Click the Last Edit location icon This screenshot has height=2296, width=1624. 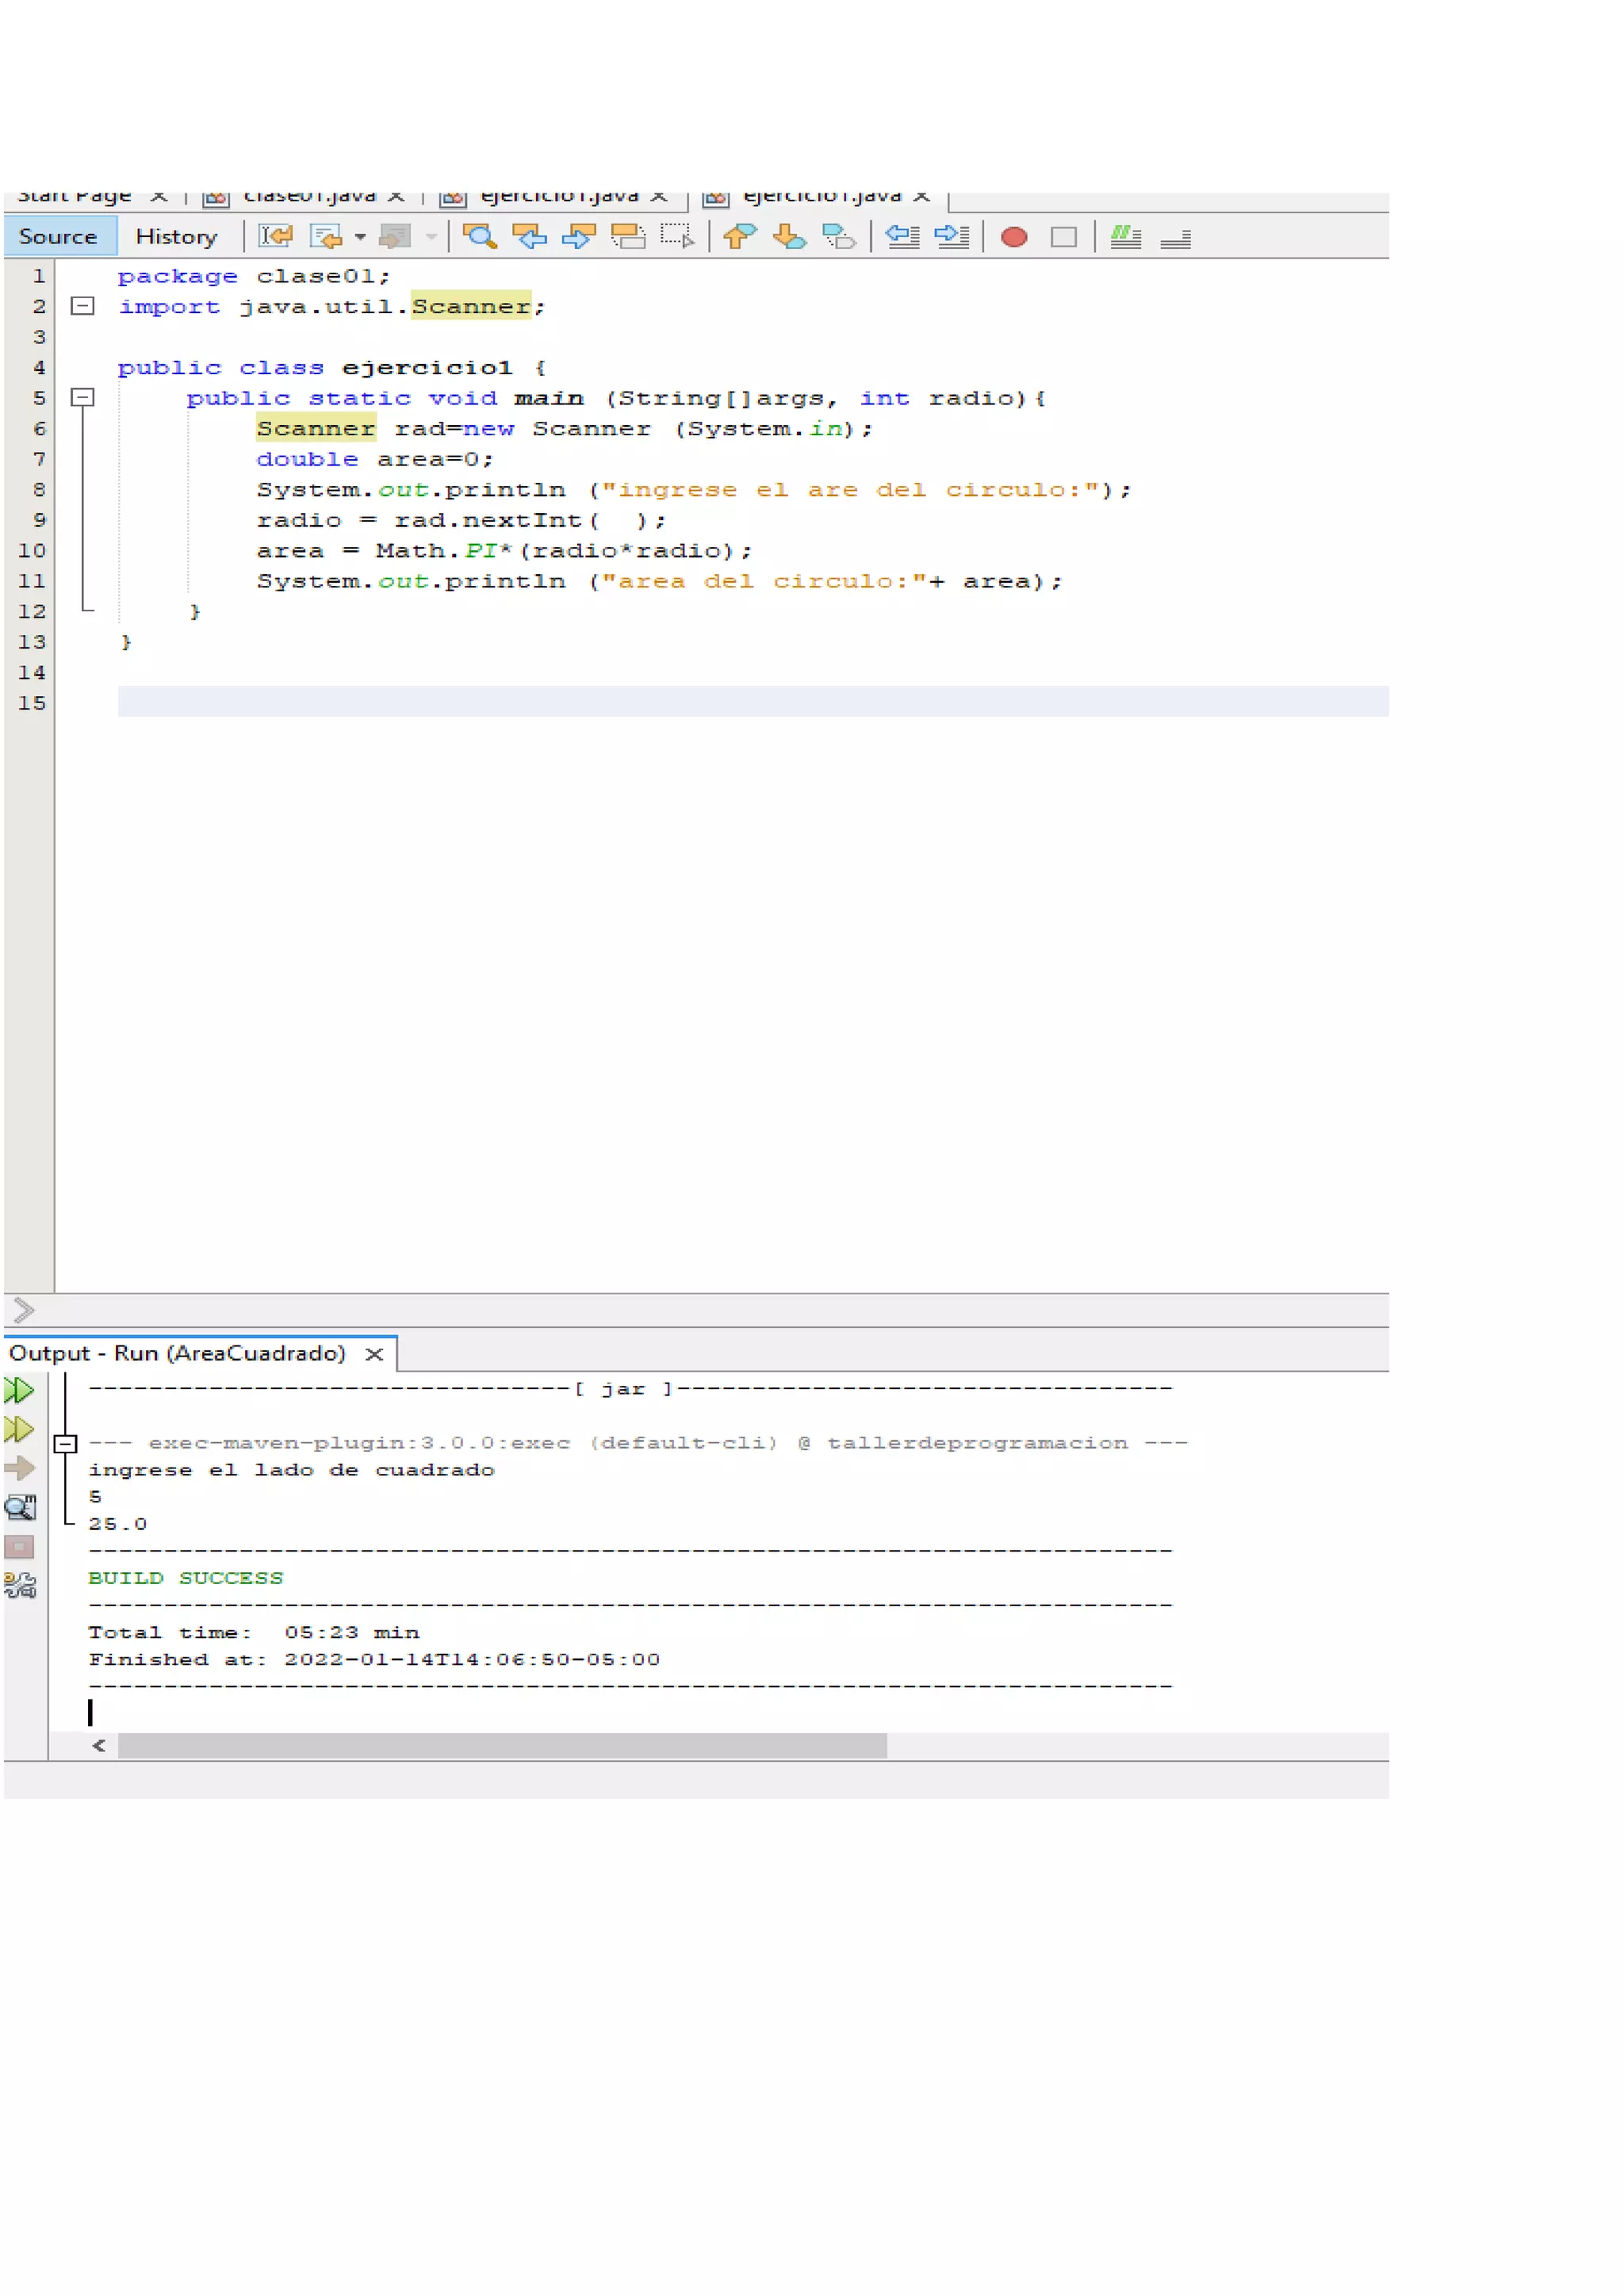point(276,237)
